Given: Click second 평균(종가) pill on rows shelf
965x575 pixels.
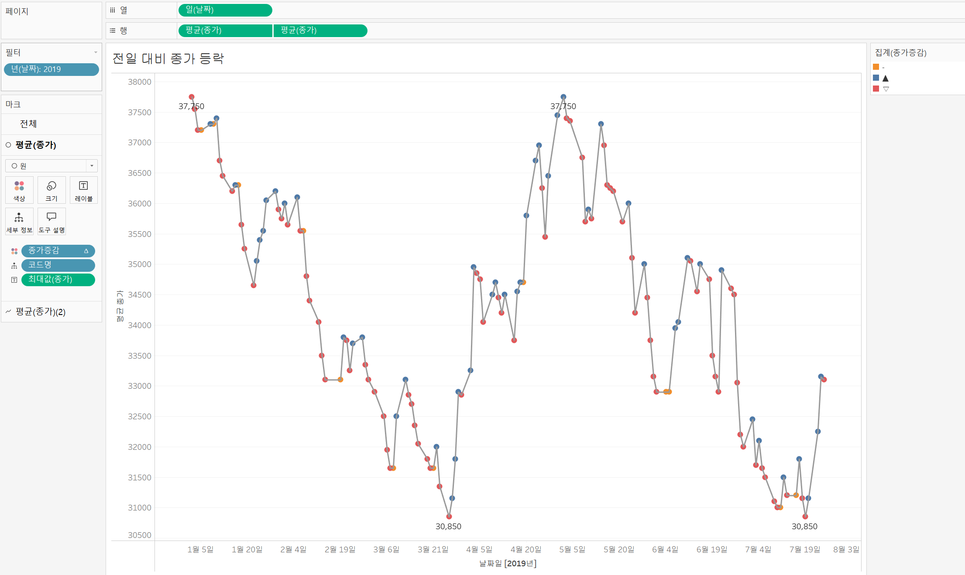Looking at the screenshot, I should pos(320,31).
